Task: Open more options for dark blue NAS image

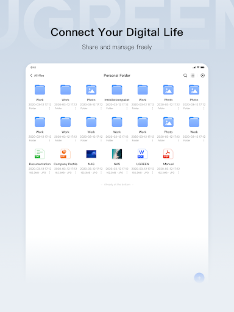Action: [x=101, y=172]
